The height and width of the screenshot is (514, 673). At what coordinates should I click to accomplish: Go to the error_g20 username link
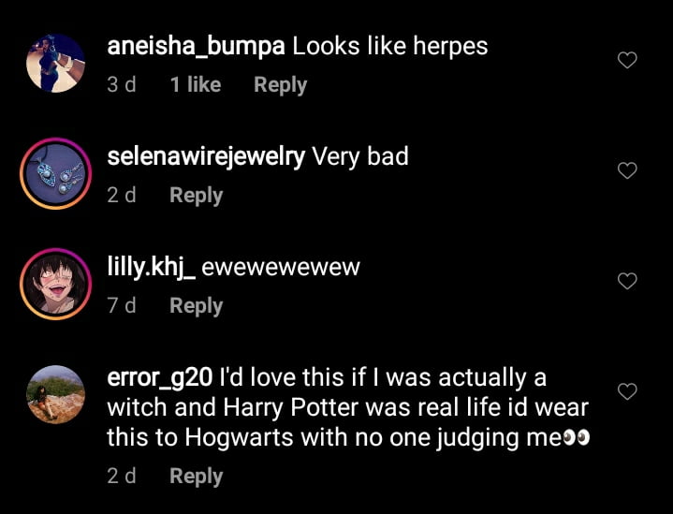(159, 378)
